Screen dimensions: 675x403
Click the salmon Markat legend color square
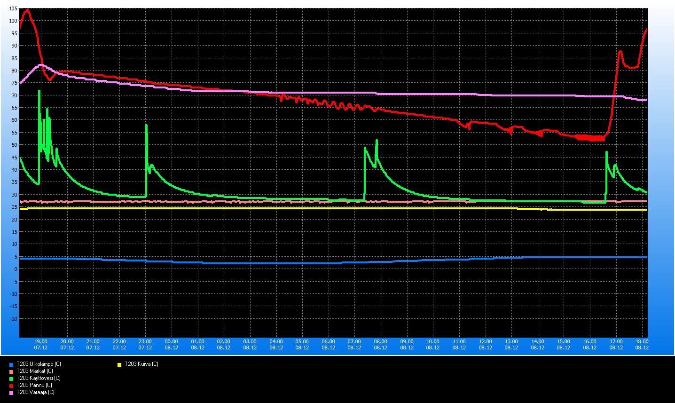point(11,371)
